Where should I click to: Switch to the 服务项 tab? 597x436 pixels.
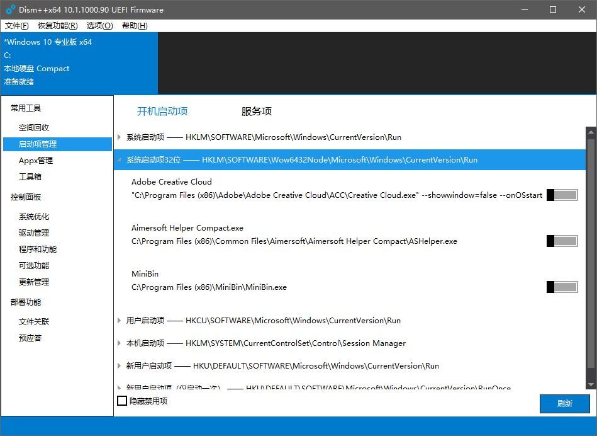pos(256,111)
